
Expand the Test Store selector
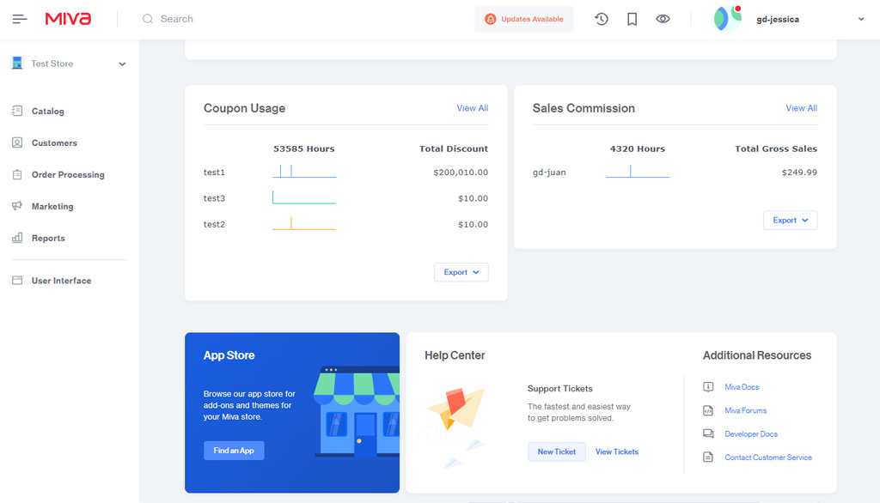point(121,64)
